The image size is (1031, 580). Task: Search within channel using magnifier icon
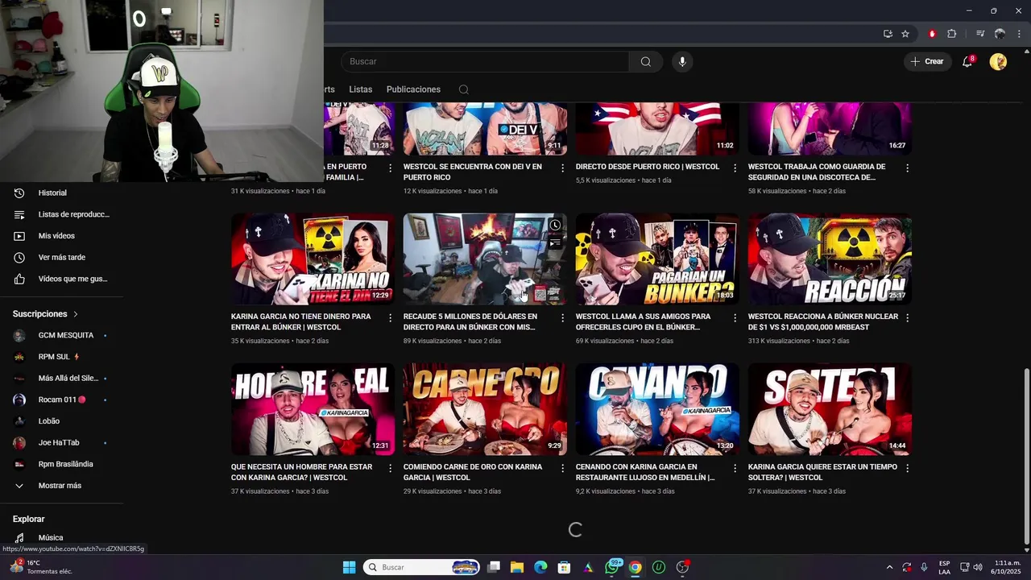[464, 89]
